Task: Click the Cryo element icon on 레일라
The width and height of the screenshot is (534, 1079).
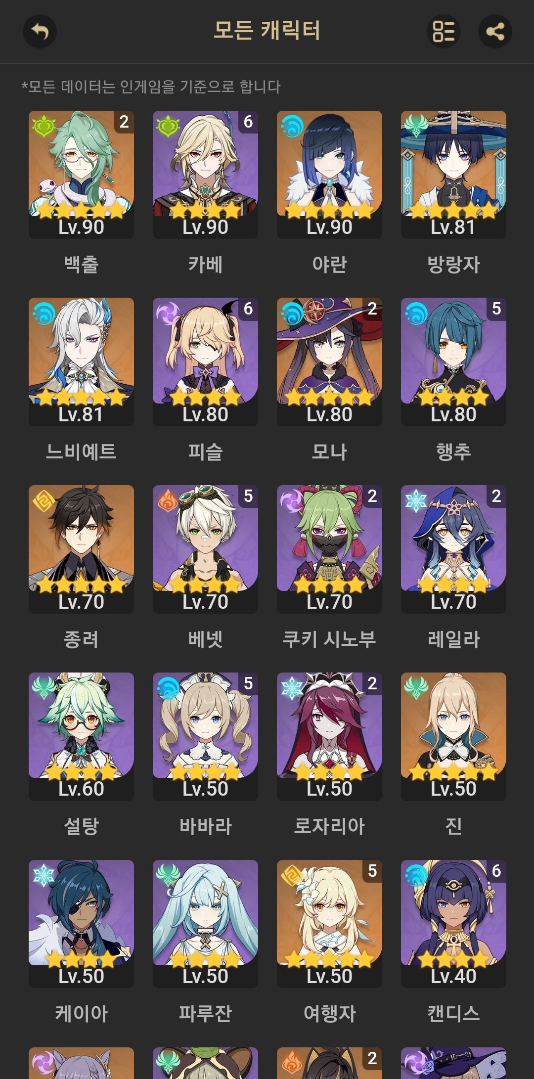Action: tap(416, 500)
